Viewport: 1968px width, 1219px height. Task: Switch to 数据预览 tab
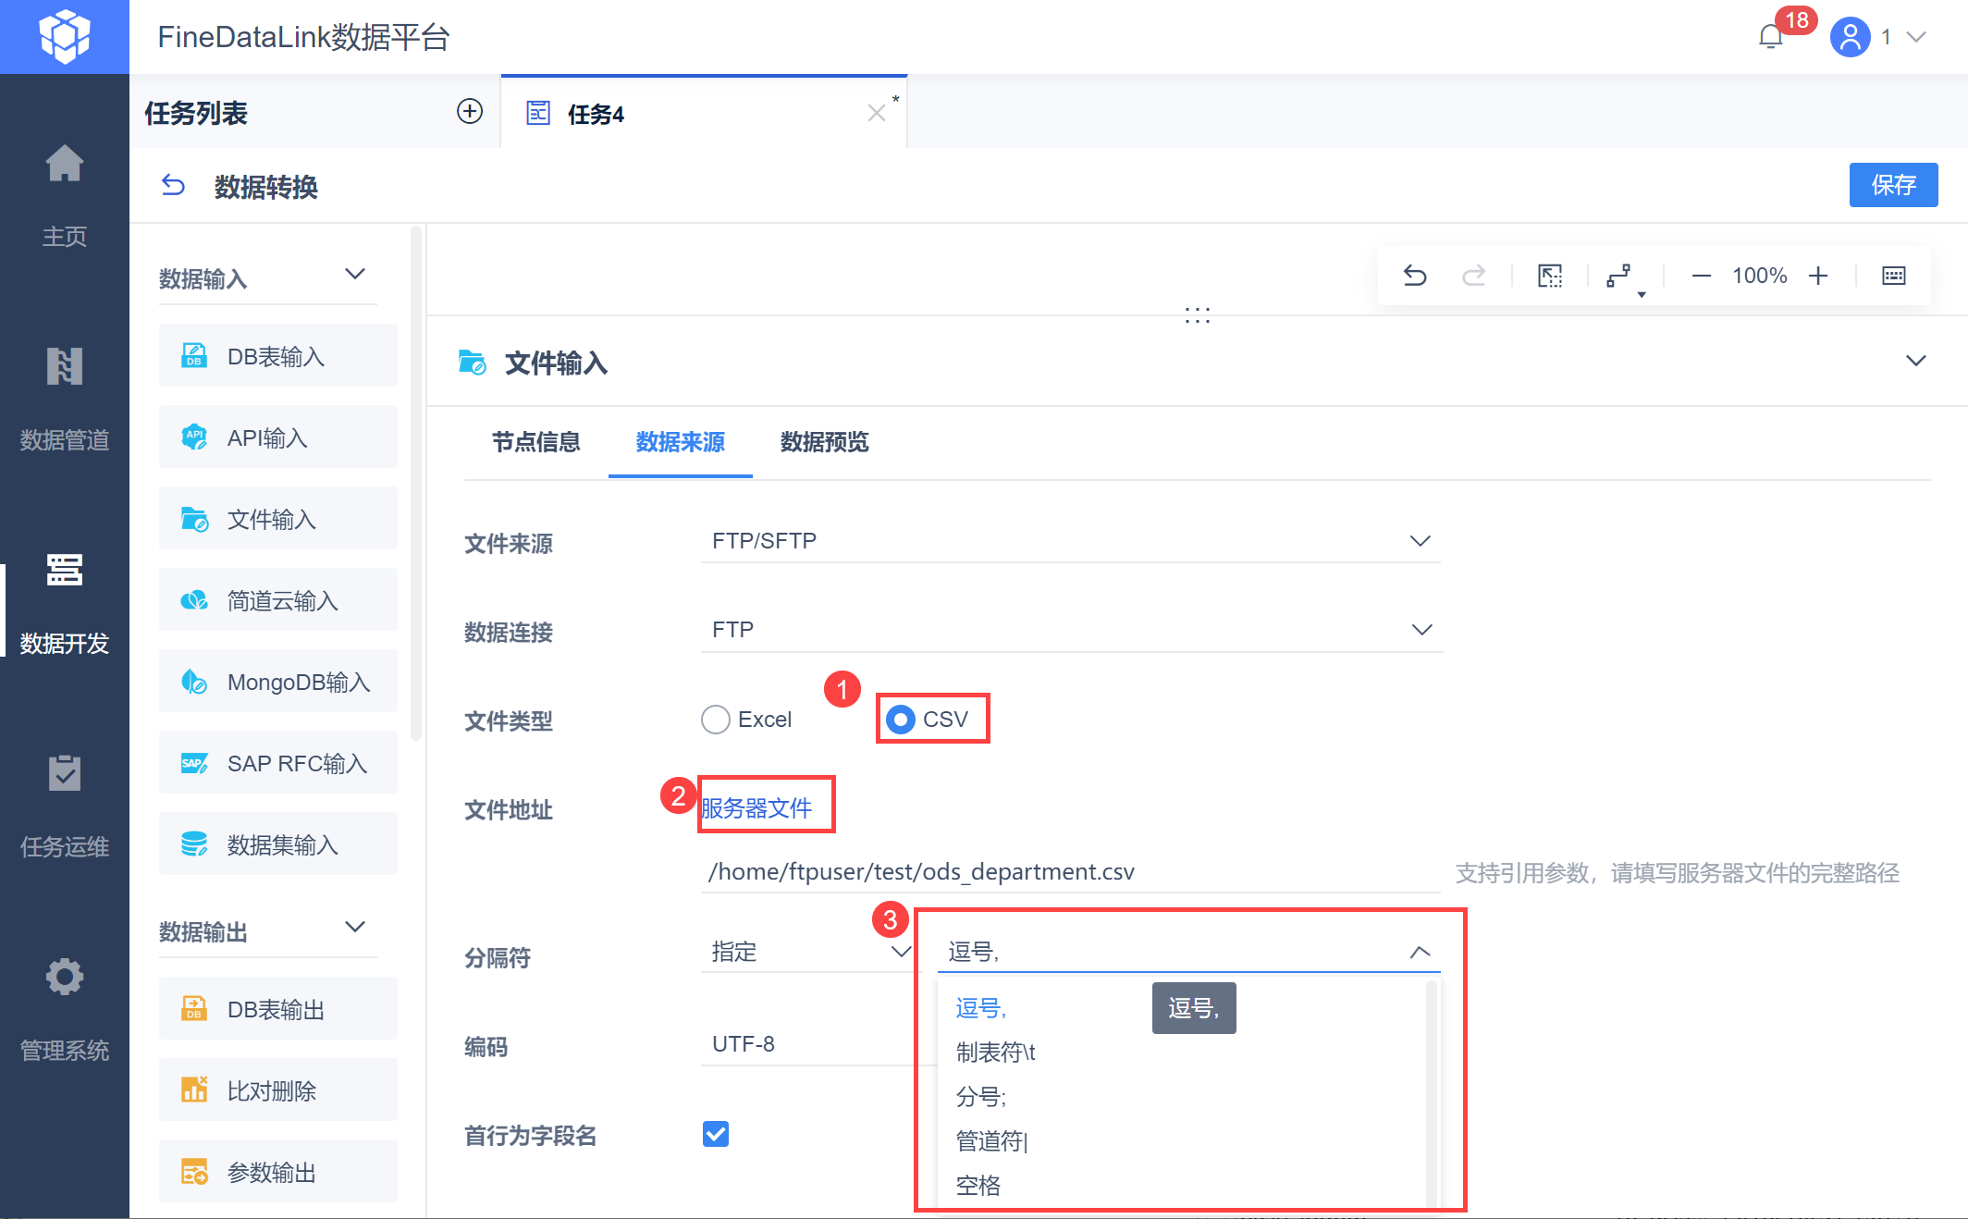(x=824, y=442)
